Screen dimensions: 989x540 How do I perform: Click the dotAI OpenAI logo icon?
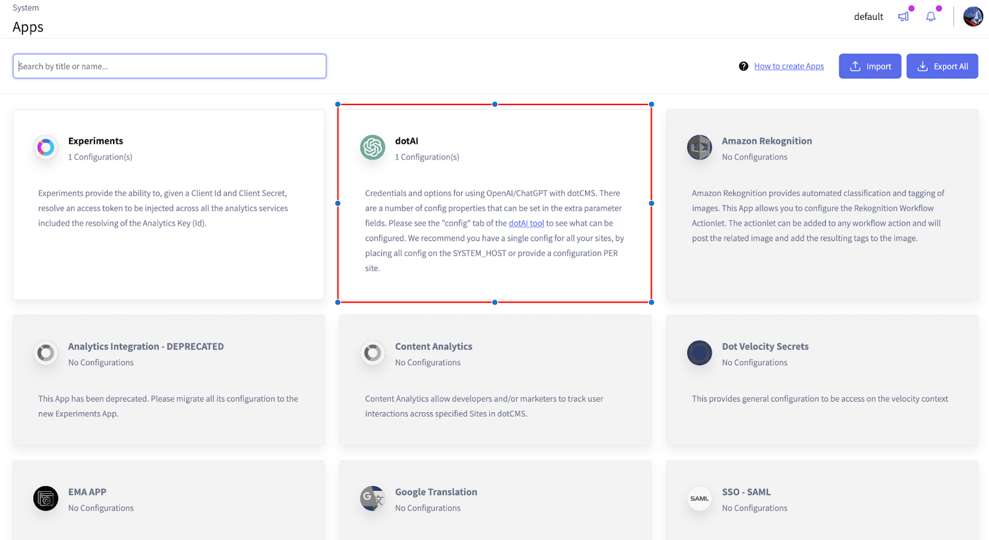click(373, 148)
